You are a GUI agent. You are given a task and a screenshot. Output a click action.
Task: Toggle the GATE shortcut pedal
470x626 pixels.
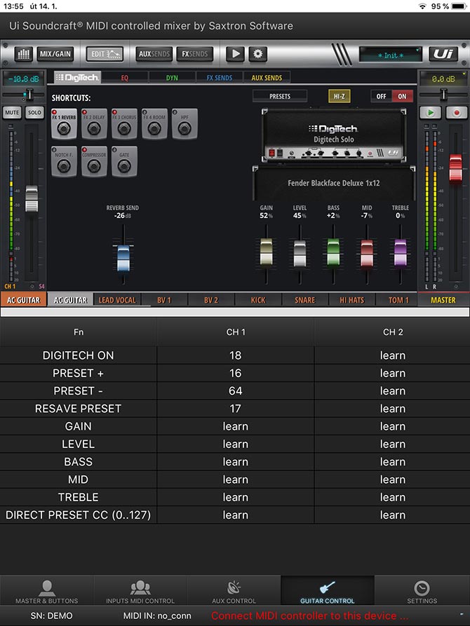coord(124,161)
